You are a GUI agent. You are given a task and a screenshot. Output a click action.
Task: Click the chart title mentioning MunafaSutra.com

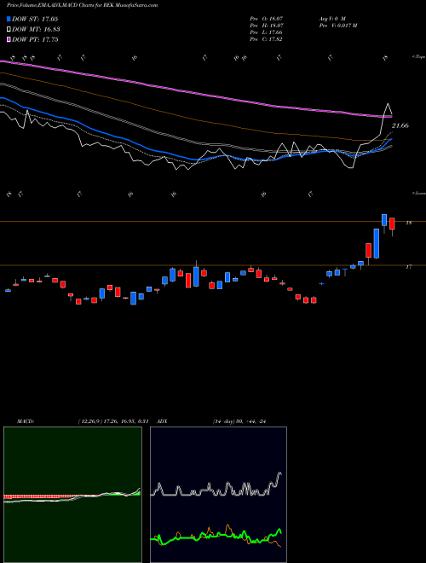click(82, 5)
